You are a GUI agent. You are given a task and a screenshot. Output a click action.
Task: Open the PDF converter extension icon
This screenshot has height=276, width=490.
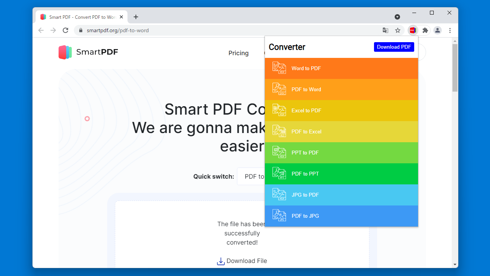pyautogui.click(x=413, y=30)
